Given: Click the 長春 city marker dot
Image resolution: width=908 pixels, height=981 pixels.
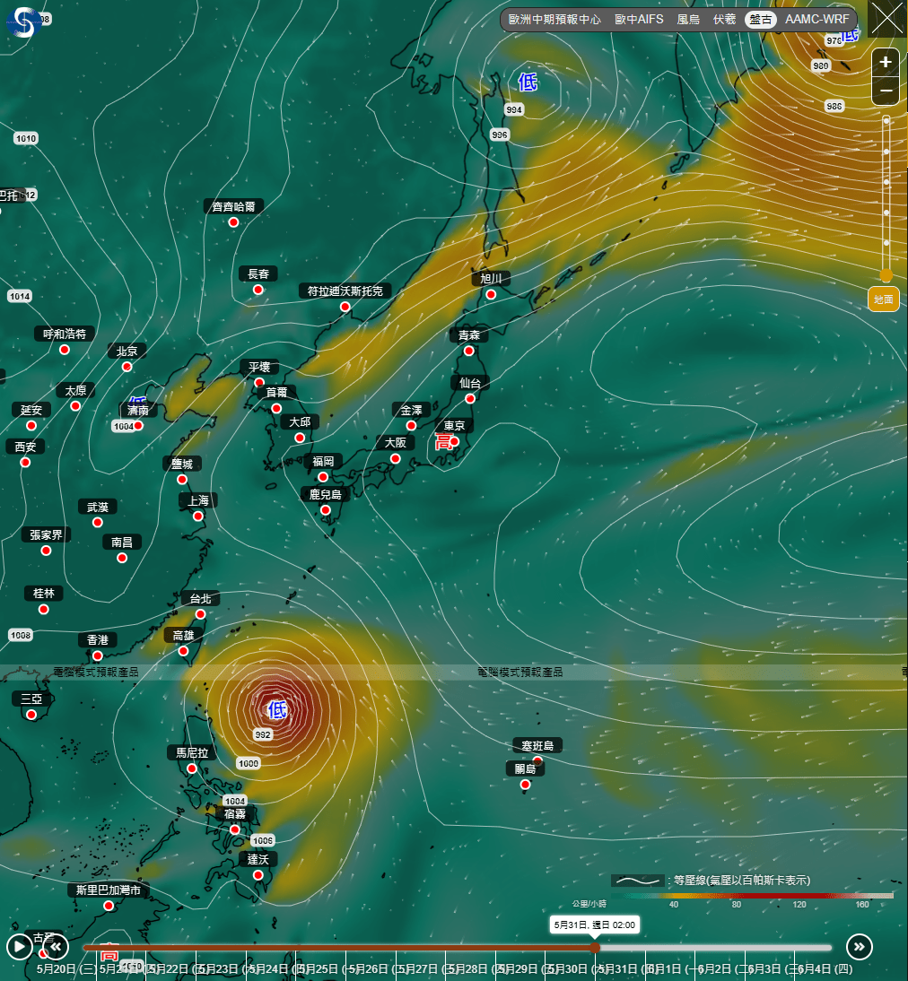Looking at the screenshot, I should (x=258, y=290).
